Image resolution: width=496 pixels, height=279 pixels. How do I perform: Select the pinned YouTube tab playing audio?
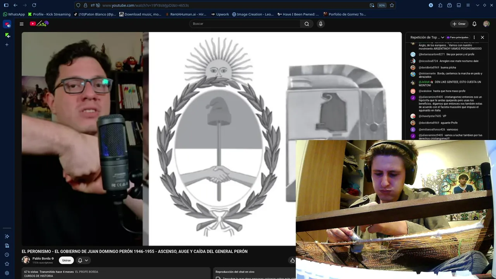click(7, 24)
